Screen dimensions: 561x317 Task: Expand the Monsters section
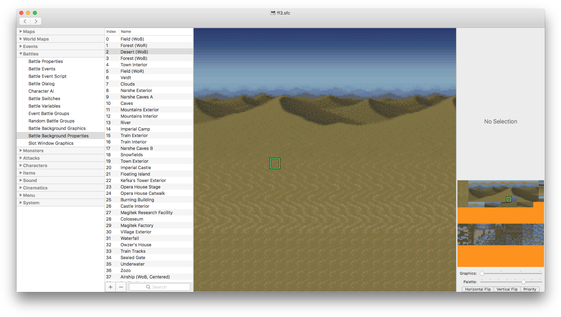(x=21, y=151)
